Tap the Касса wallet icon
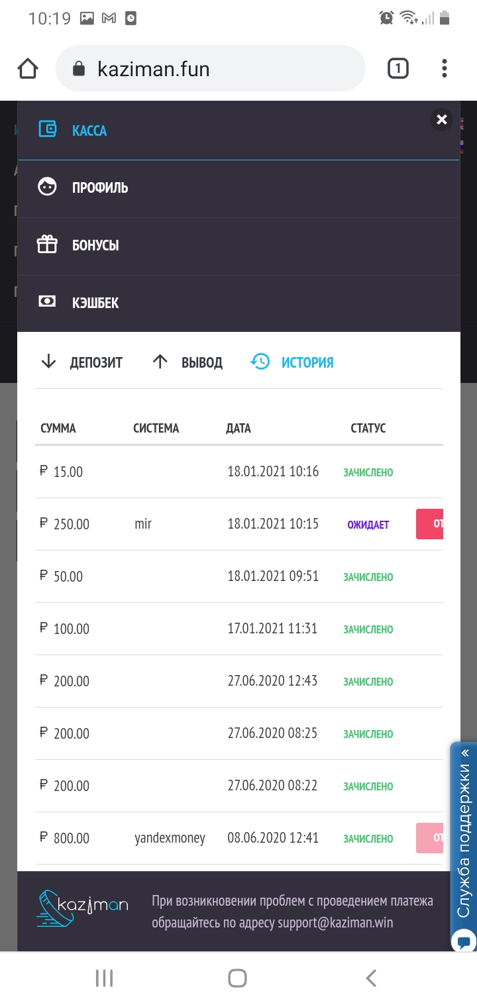Screen dimensions: 477x1007 (x=47, y=130)
